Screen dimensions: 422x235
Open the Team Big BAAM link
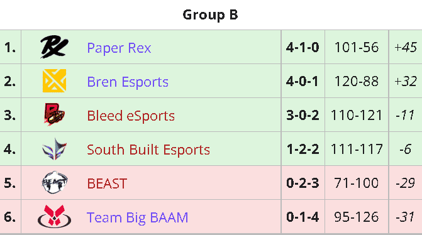(x=137, y=217)
